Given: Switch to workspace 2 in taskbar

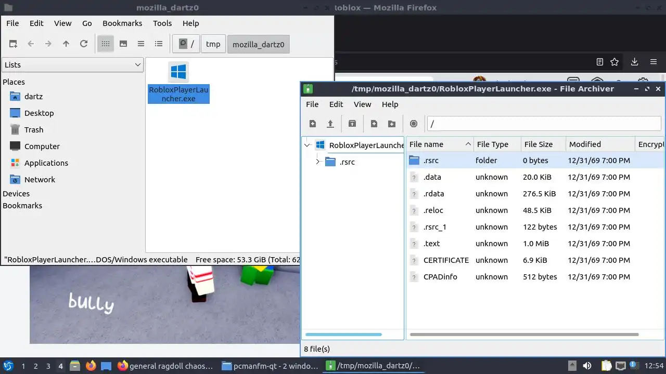Looking at the screenshot, I should [35, 366].
